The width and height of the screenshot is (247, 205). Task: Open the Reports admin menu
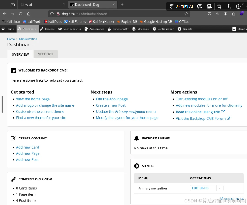[185, 29]
